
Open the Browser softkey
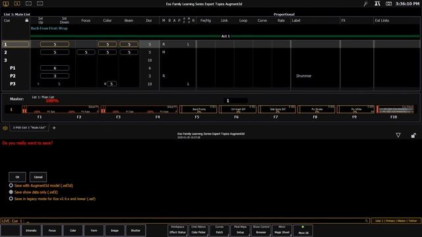pos(261,230)
